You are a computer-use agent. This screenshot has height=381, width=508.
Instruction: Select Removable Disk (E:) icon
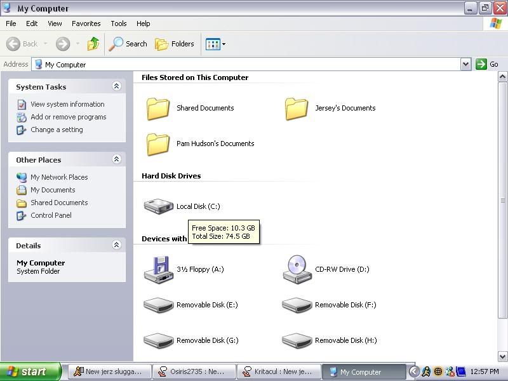(x=158, y=305)
